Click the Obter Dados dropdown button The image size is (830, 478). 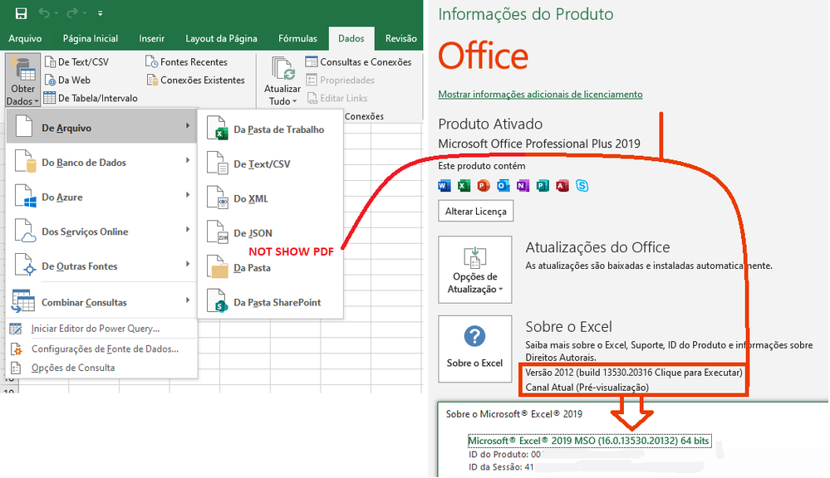22,80
